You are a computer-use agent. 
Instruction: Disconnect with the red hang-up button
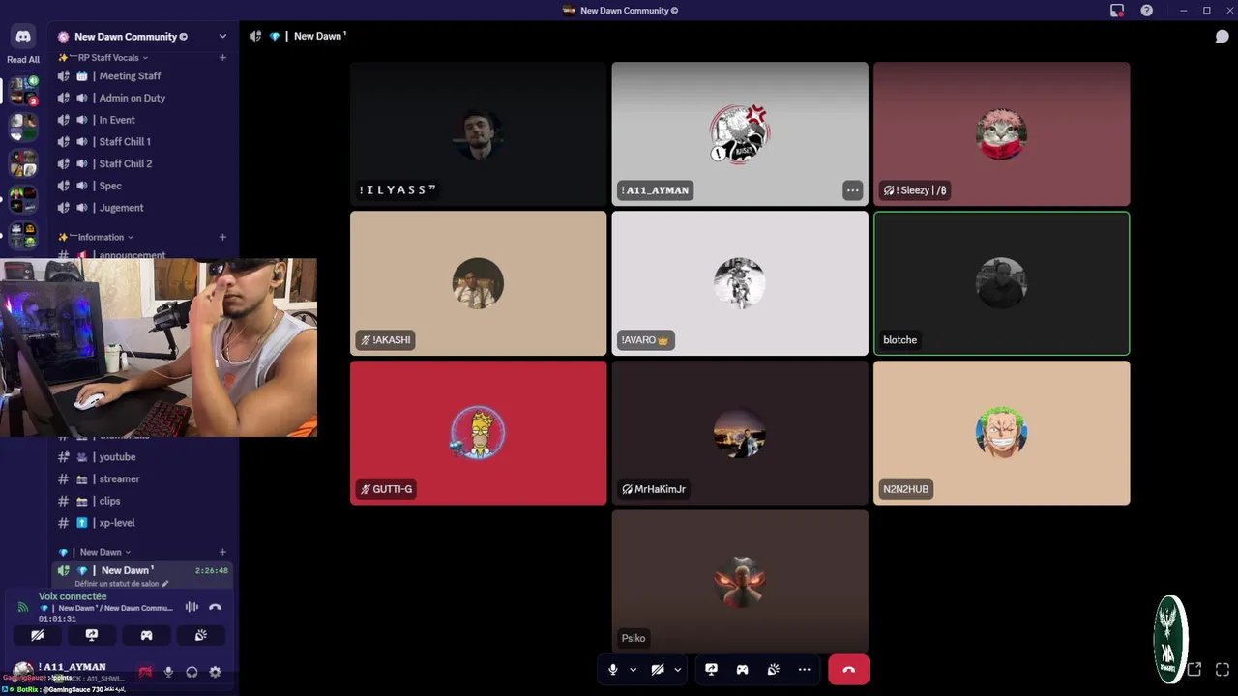tap(848, 669)
